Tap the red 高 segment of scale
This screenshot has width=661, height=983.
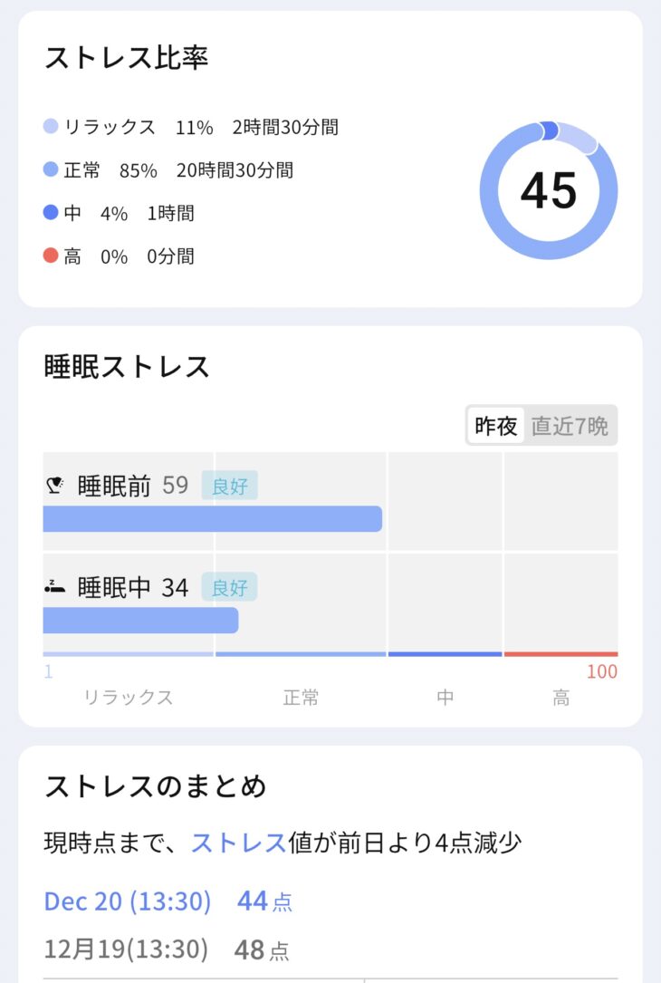pyautogui.click(x=560, y=654)
